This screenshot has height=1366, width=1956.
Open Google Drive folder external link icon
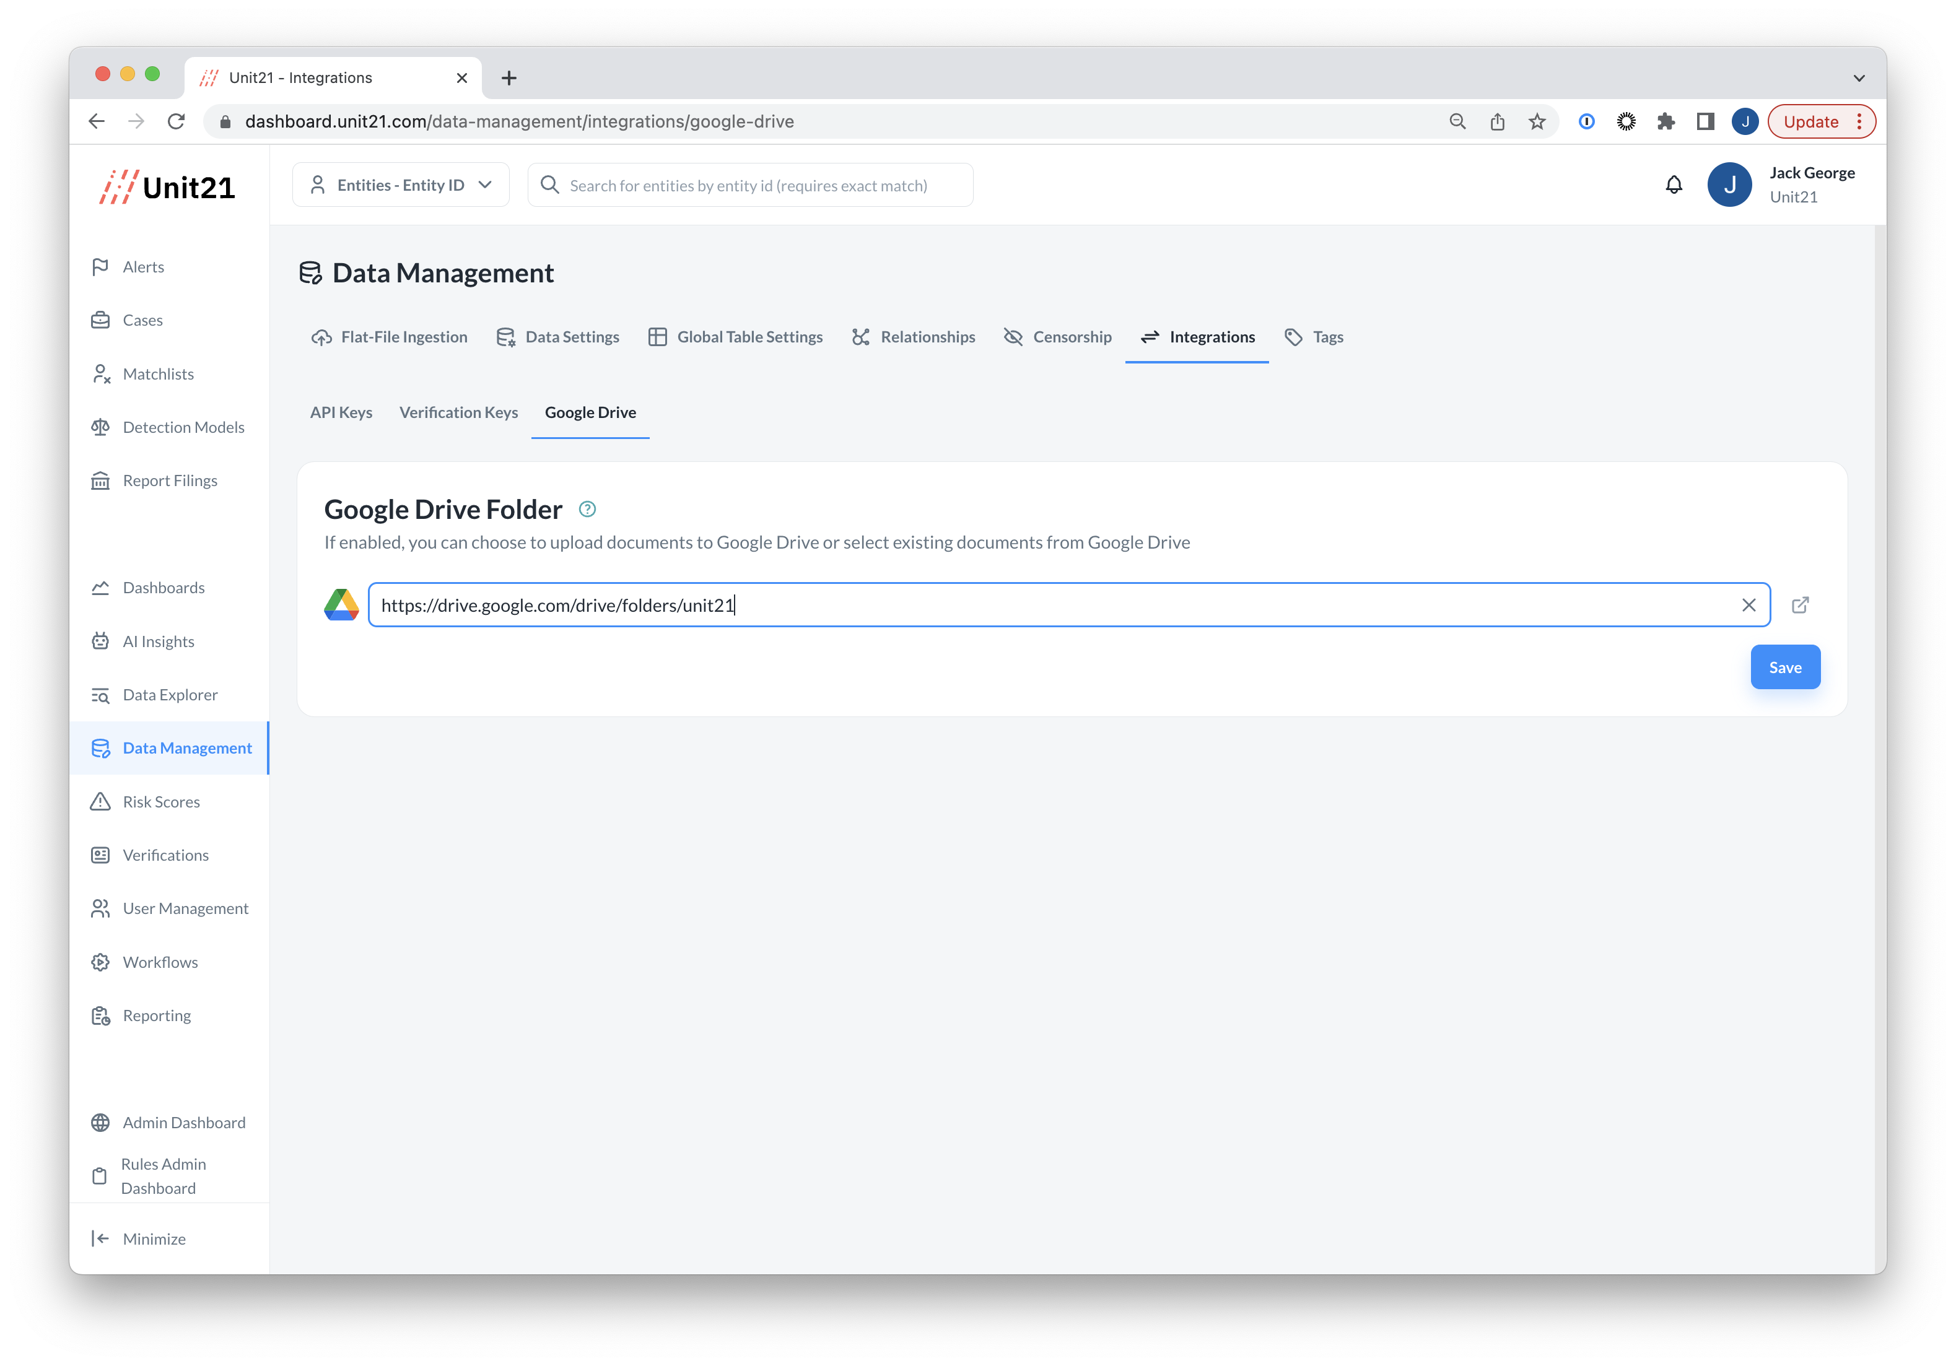click(x=1799, y=604)
